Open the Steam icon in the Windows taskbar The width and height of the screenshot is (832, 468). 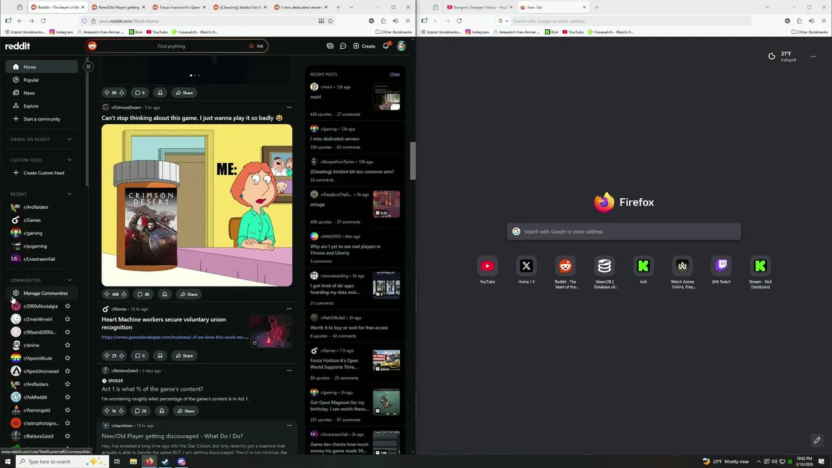tap(165, 461)
